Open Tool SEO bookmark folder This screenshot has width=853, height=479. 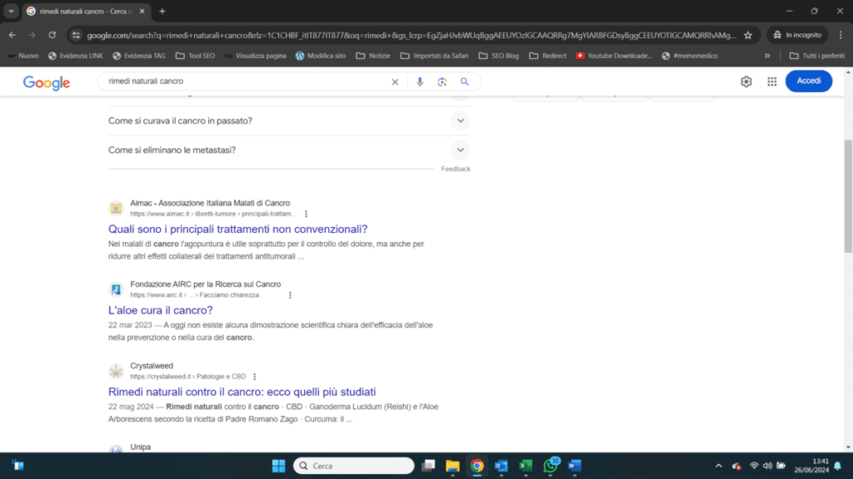195,56
